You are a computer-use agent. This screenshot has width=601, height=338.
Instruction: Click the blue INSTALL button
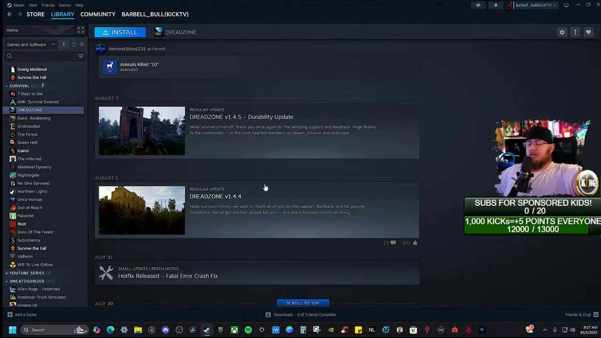click(x=120, y=32)
